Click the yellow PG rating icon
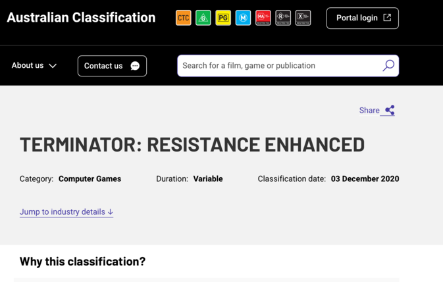 pos(223,18)
